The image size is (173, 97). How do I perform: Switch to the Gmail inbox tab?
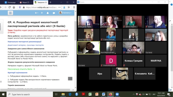[25, 2]
